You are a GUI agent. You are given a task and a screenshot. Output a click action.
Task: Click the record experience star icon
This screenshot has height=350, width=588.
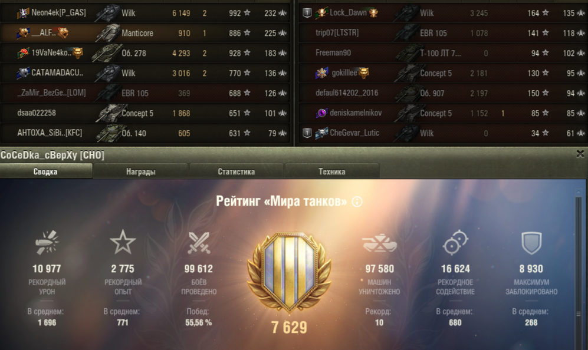point(123,242)
